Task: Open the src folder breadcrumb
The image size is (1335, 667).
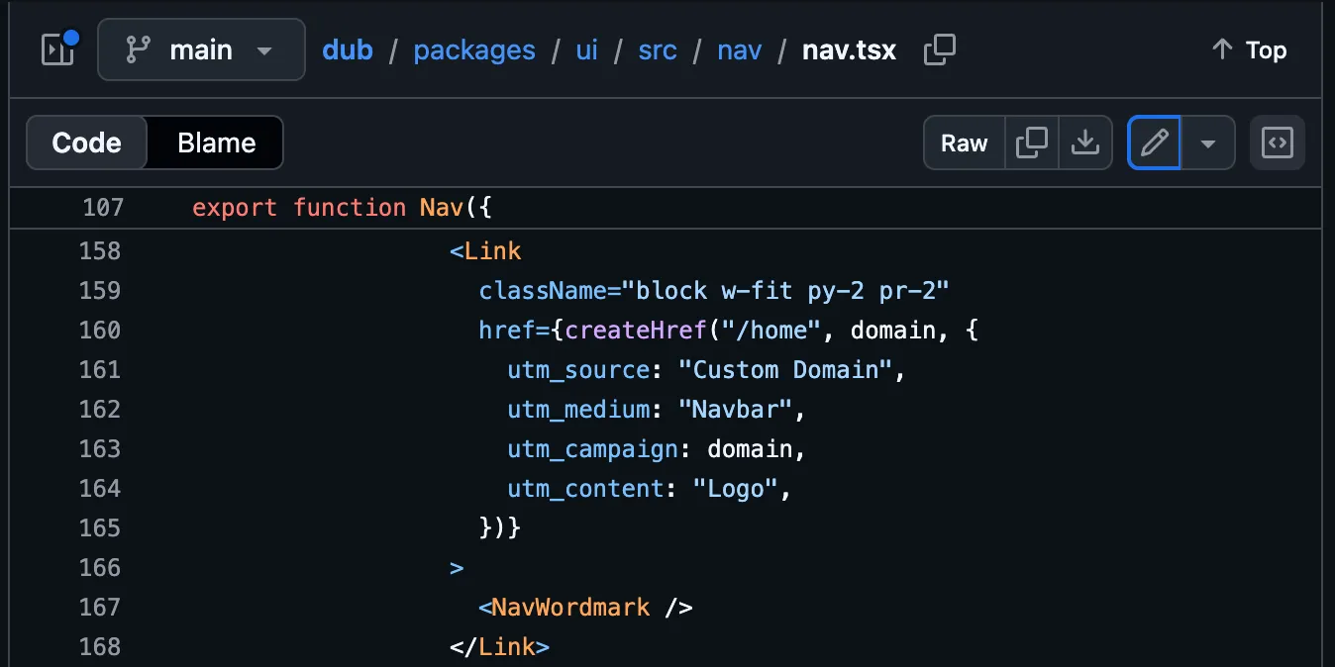Action: [658, 50]
